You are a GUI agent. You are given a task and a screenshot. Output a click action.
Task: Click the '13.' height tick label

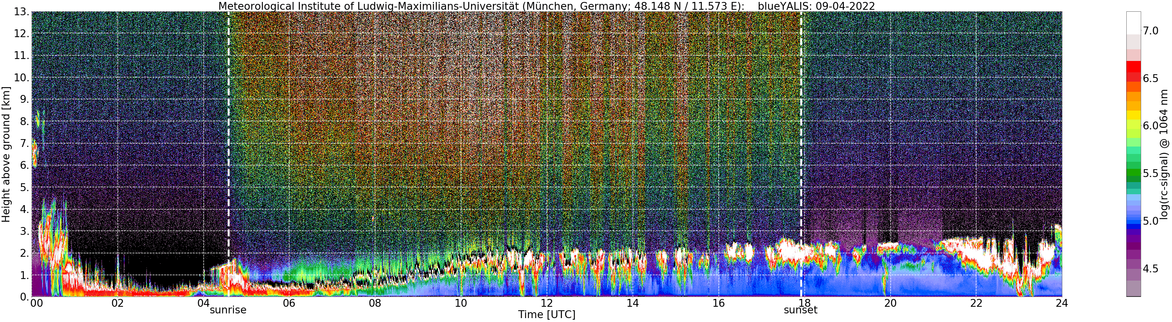coord(22,12)
